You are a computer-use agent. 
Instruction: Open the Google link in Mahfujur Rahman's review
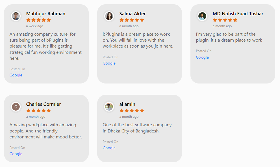pos(16,75)
